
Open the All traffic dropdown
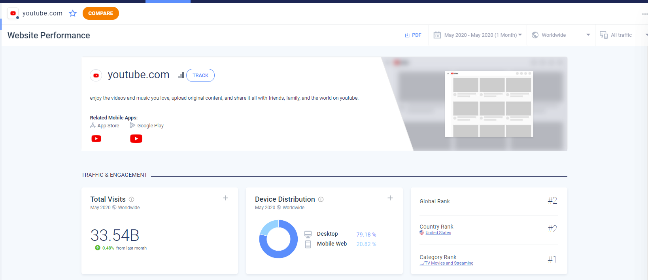coord(623,35)
